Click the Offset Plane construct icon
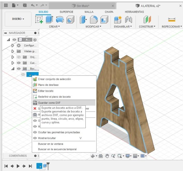The image size is (183, 171). pyautogui.click(x=147, y=19)
